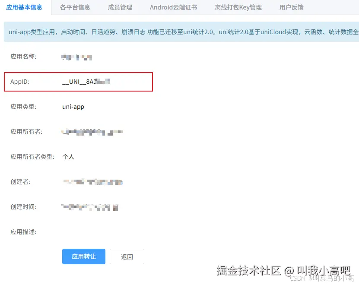The image size is (359, 285).
Task: Click the uni-app application type text
Action: tap(73, 107)
